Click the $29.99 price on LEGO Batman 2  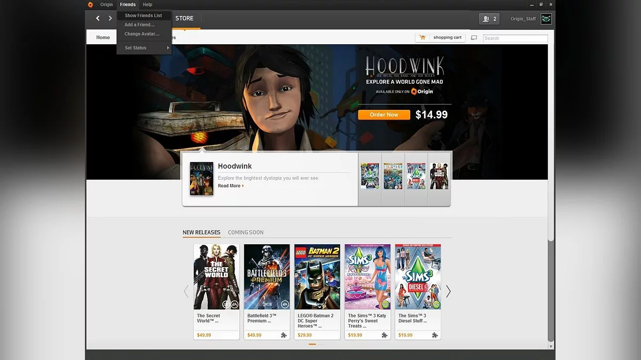(305, 335)
